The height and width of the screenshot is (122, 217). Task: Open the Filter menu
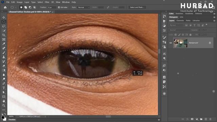(47, 2)
